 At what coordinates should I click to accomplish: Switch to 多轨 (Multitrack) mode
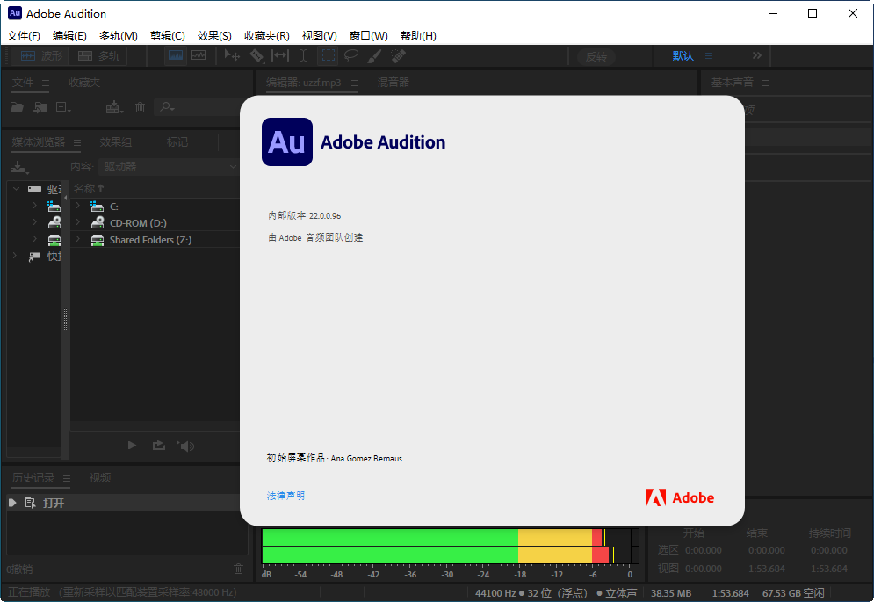98,55
